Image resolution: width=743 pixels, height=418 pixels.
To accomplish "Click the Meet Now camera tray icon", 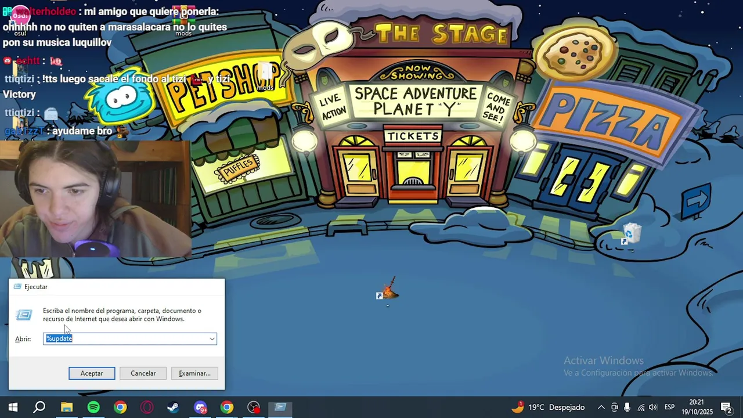I will click(614, 408).
